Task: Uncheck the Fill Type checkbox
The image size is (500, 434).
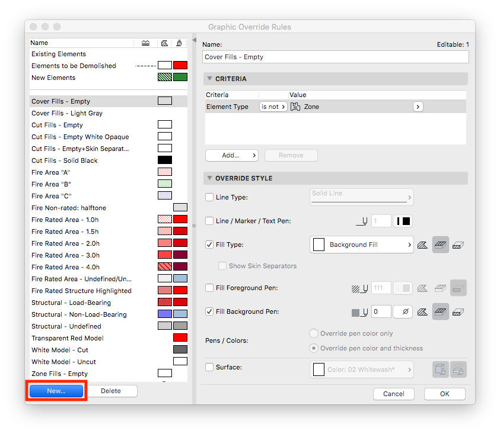Action: [x=209, y=245]
